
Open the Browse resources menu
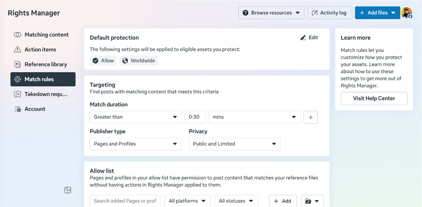[271, 13]
